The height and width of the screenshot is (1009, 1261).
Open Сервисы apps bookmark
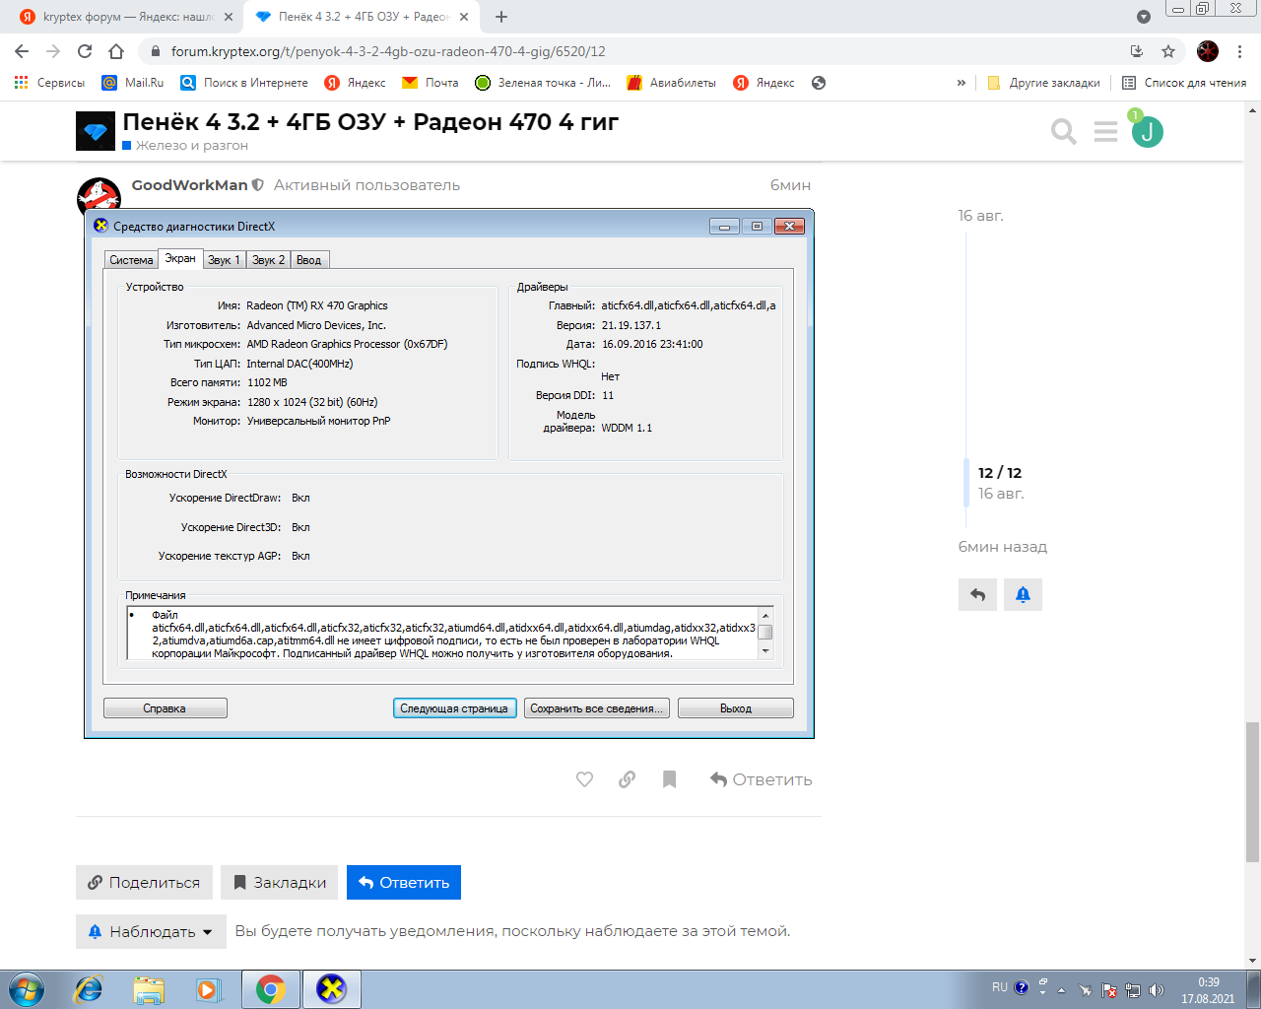click(x=50, y=83)
